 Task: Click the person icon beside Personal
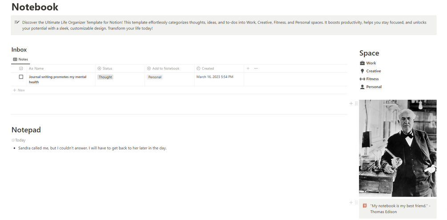[362, 87]
